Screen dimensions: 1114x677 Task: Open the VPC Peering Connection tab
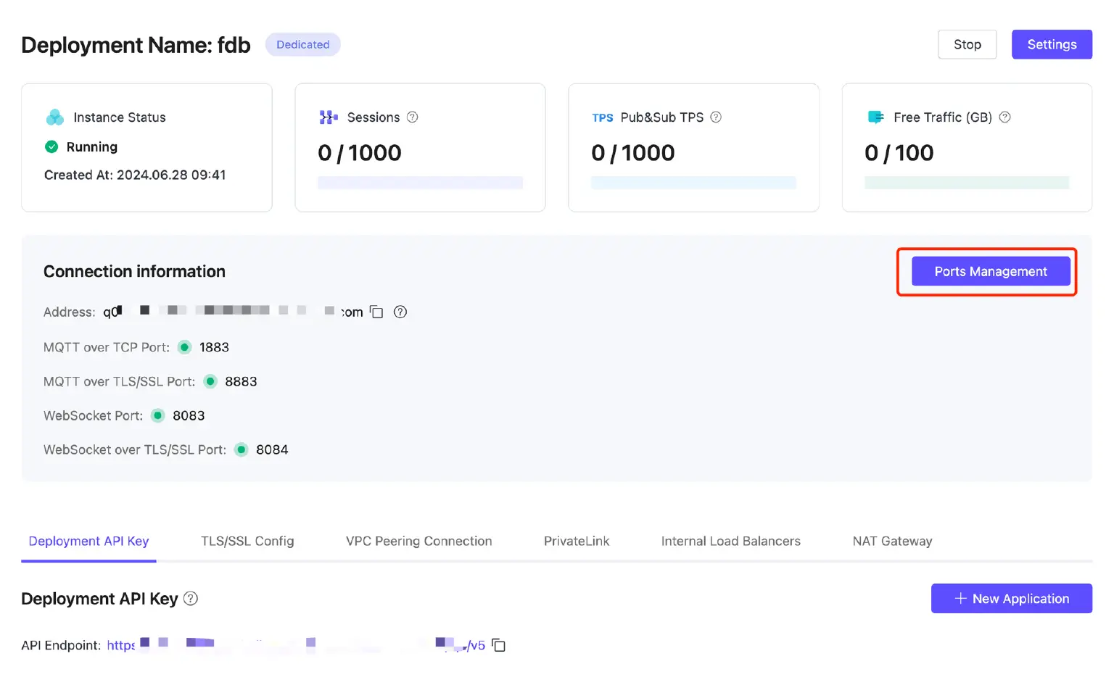point(418,541)
